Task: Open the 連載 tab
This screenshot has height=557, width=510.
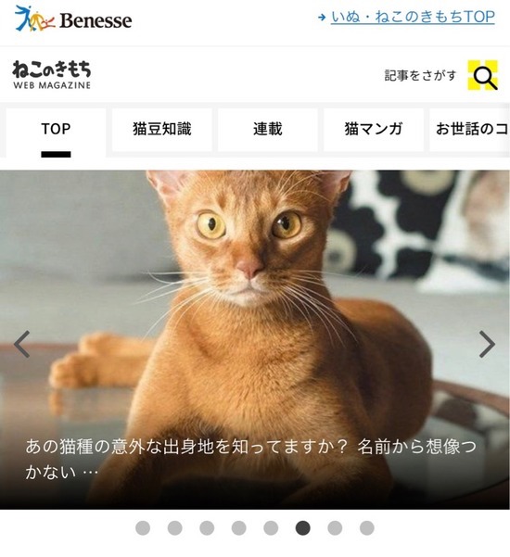Action: coord(268,130)
